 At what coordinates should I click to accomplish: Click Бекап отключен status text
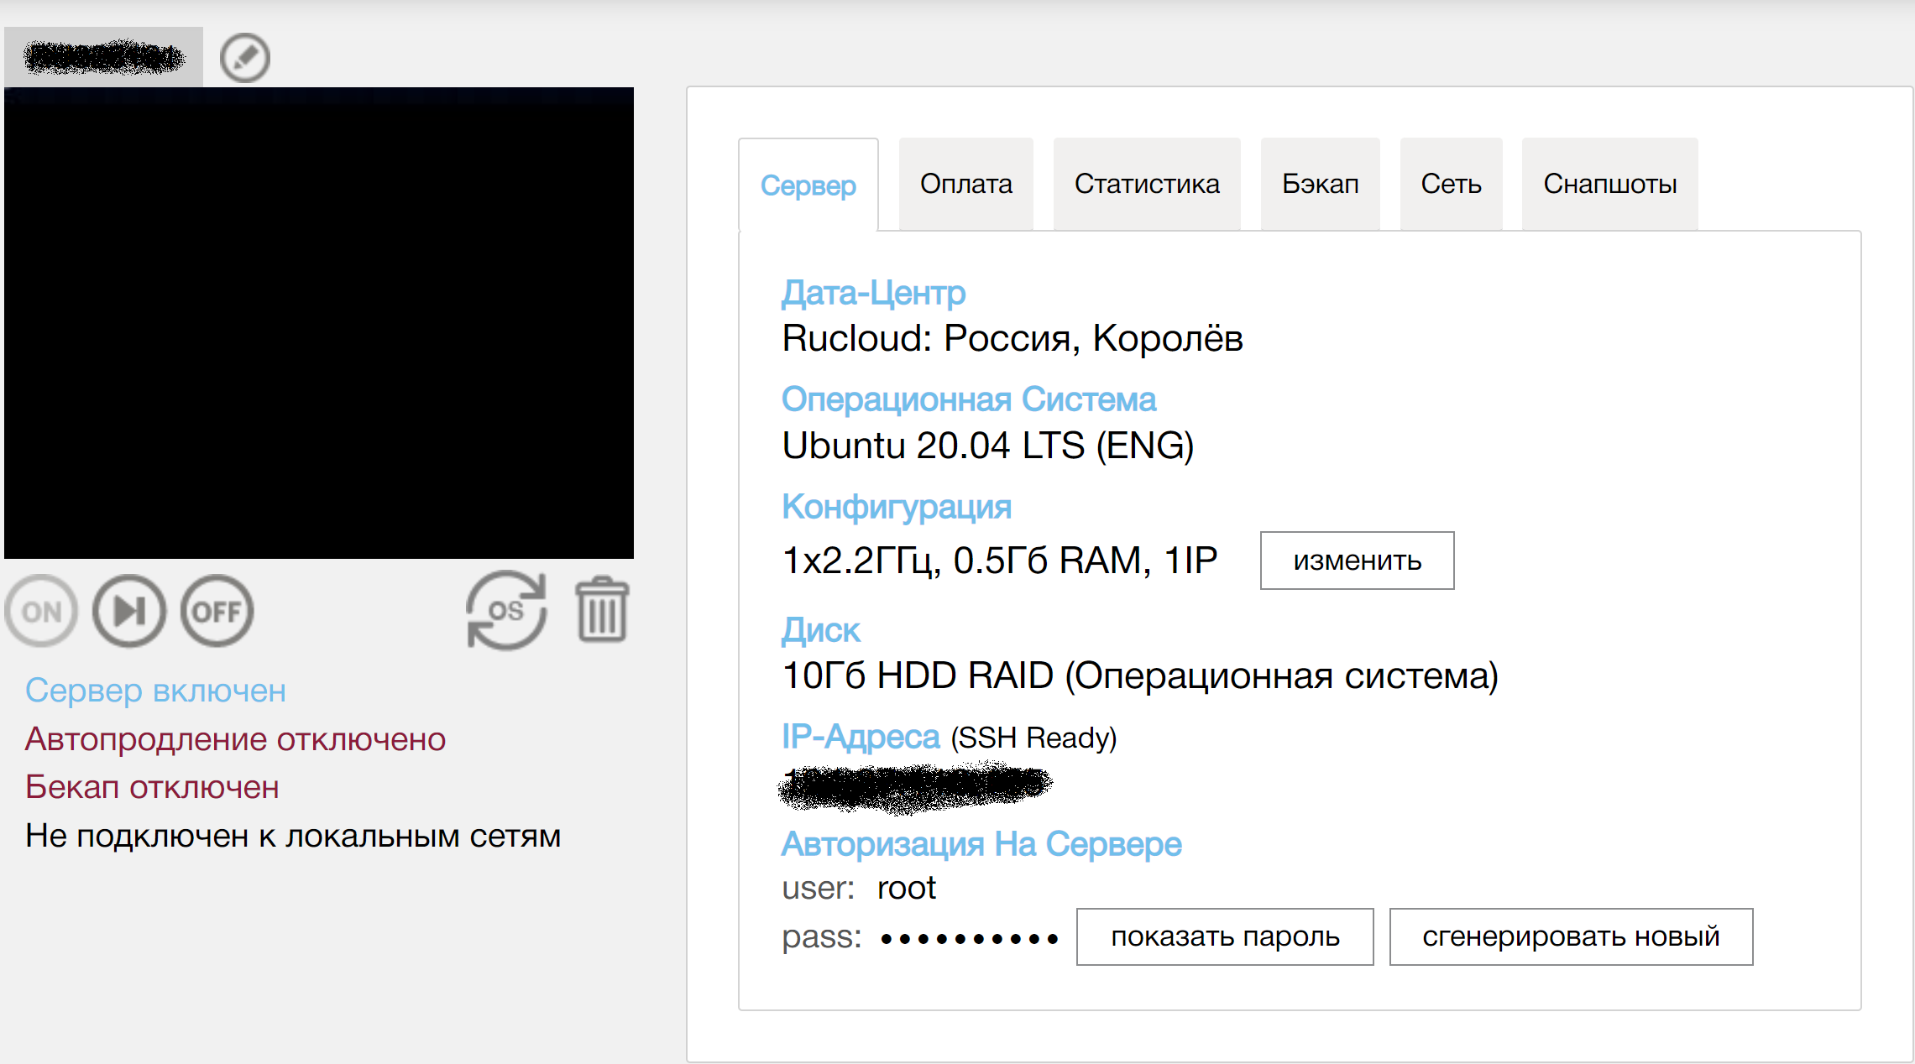tap(152, 787)
